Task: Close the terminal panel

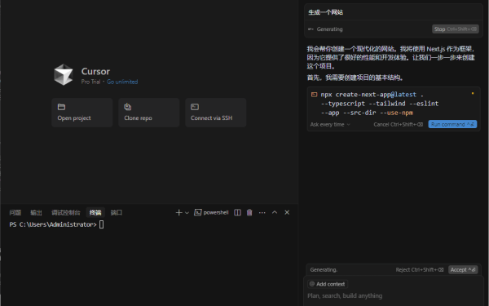Action: pyautogui.click(x=287, y=212)
